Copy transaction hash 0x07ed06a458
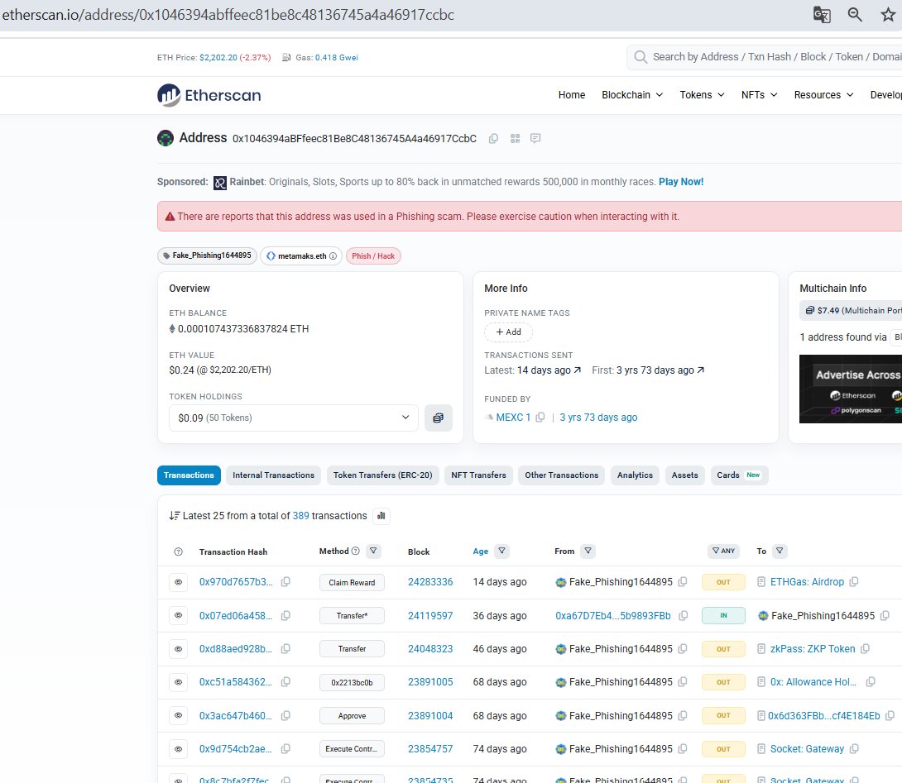 click(x=285, y=616)
